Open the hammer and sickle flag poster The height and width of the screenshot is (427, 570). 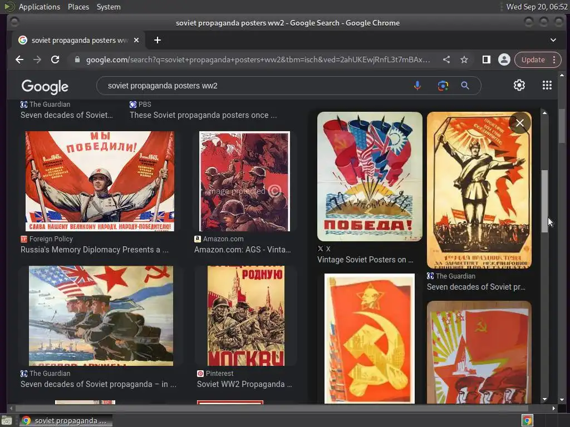click(x=370, y=339)
